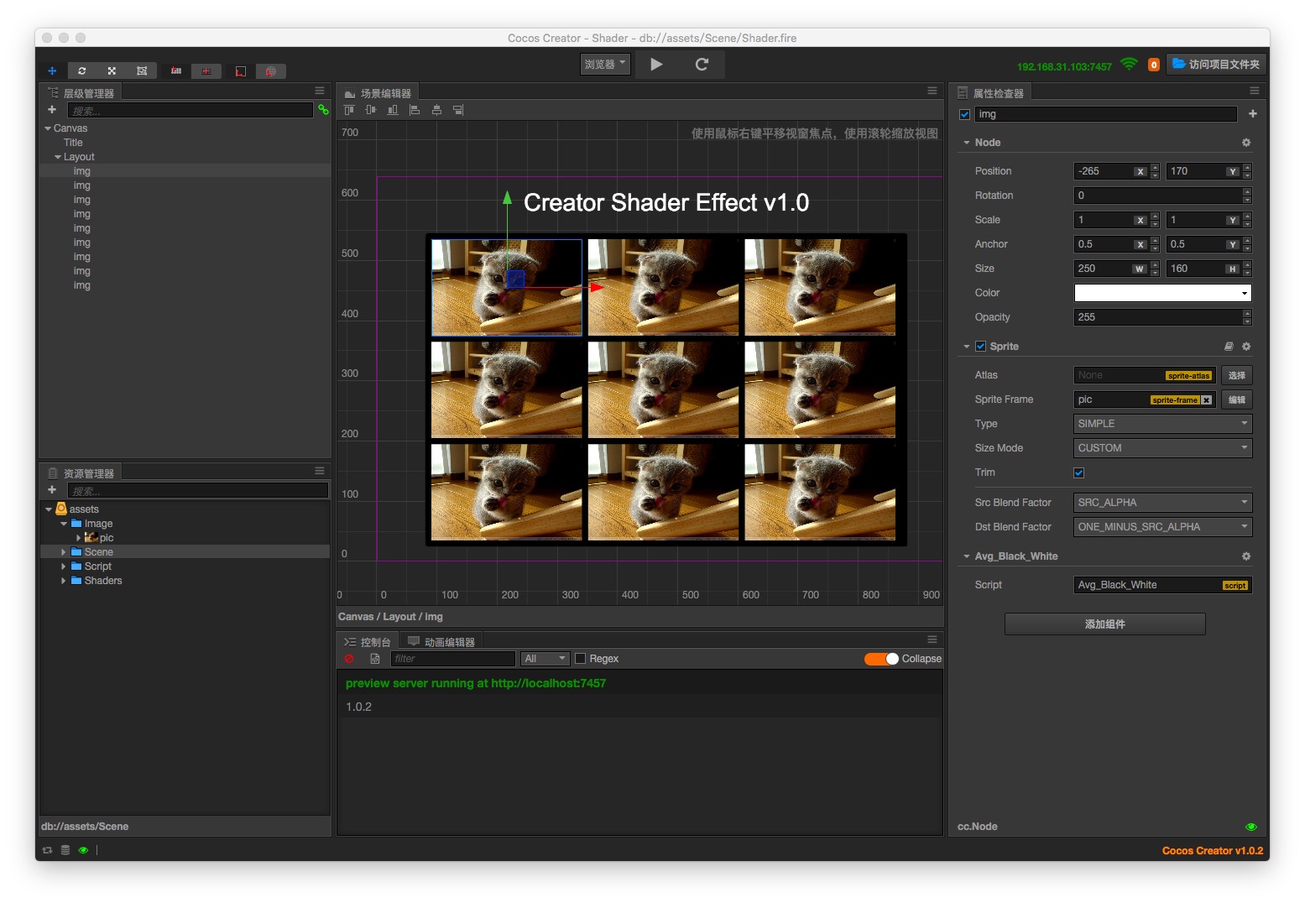Open Avg_Black_White component settings gear

[1246, 556]
